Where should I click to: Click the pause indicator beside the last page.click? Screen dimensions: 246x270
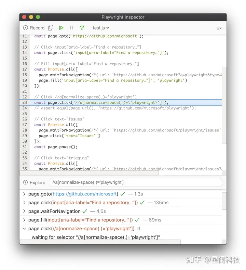click(139, 229)
